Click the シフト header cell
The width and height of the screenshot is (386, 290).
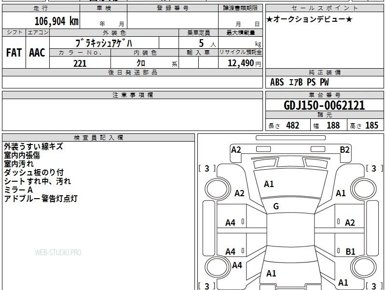coord(14,32)
